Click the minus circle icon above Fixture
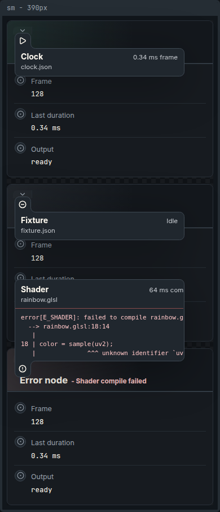This screenshot has height=512, width=220. point(23,204)
